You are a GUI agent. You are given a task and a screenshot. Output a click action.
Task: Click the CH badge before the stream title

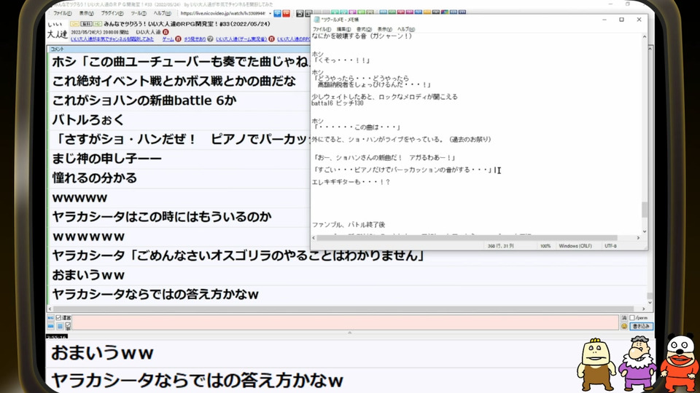74,24
